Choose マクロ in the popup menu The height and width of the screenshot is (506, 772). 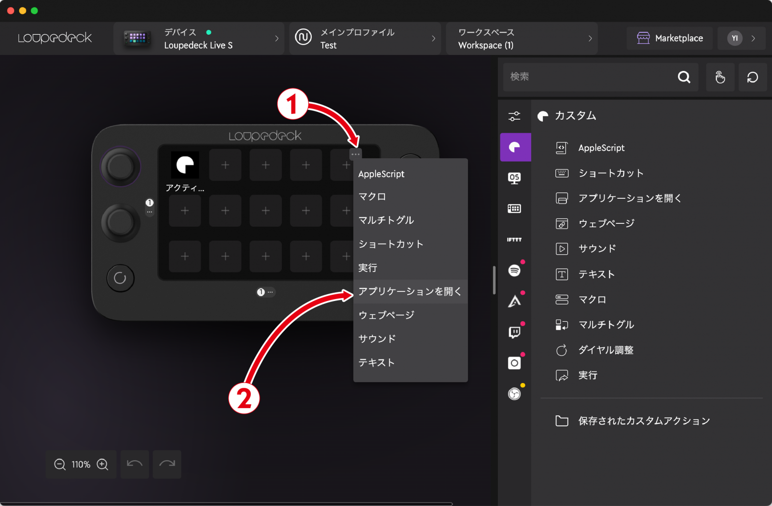click(411, 196)
